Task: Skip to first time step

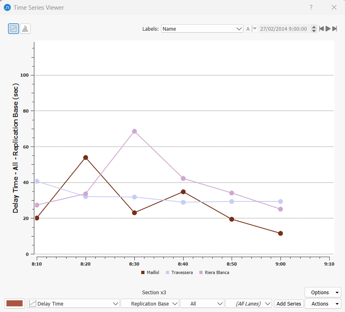Action: 322,29
